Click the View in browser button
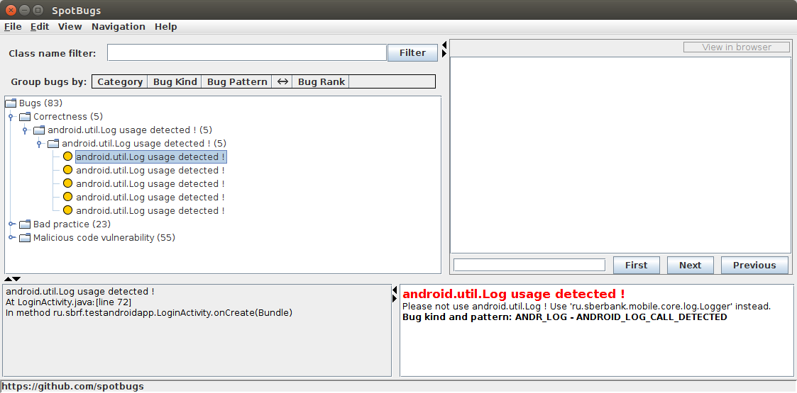 pyautogui.click(x=737, y=47)
